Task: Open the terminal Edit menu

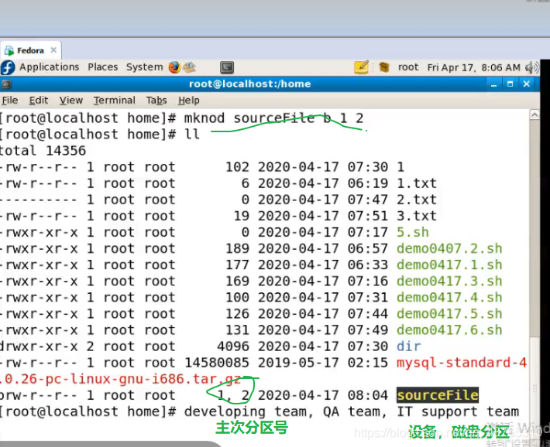Action: tap(39, 101)
